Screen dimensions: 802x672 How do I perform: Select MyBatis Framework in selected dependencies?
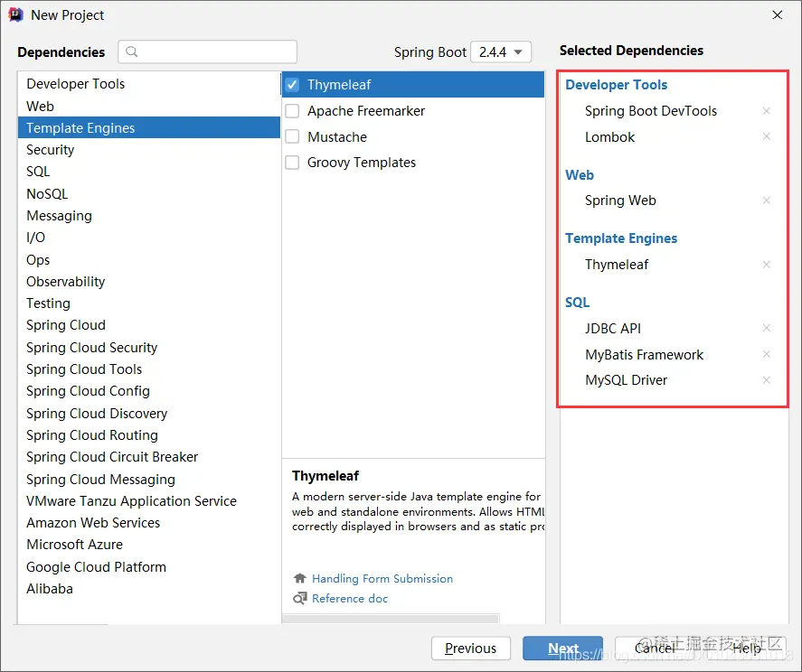[x=644, y=355]
